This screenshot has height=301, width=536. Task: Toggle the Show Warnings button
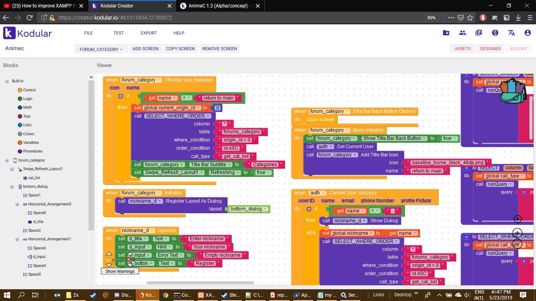coord(120,271)
